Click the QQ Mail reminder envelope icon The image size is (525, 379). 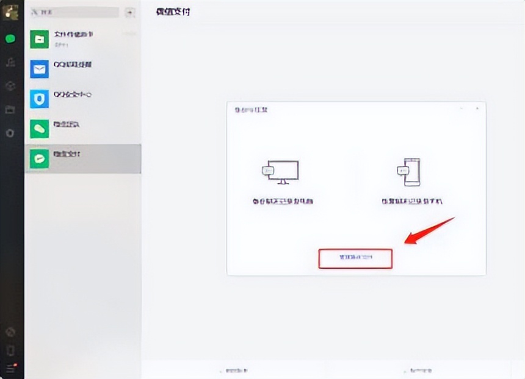click(x=40, y=69)
